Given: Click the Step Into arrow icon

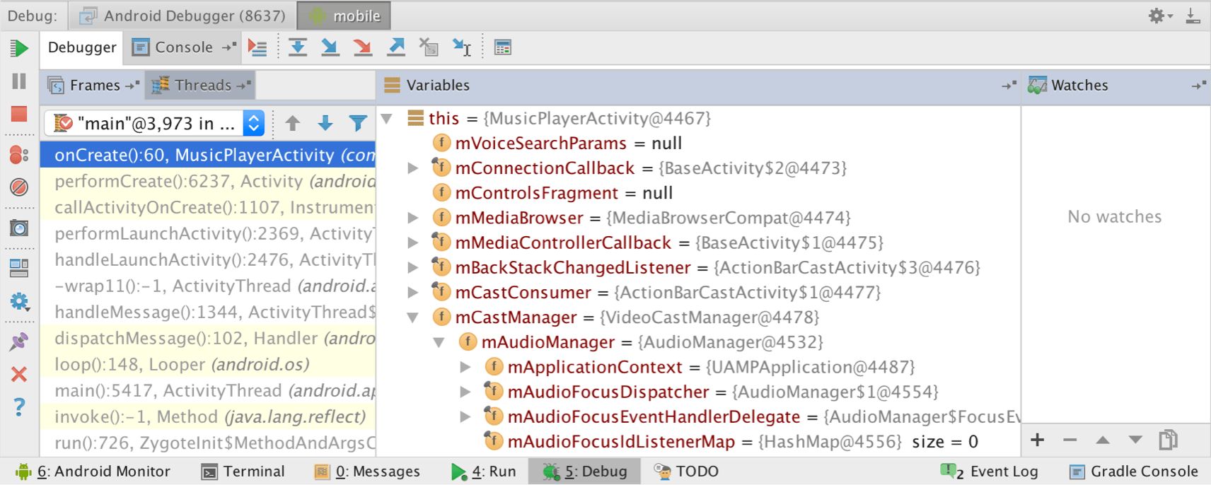Looking at the screenshot, I should [x=330, y=48].
